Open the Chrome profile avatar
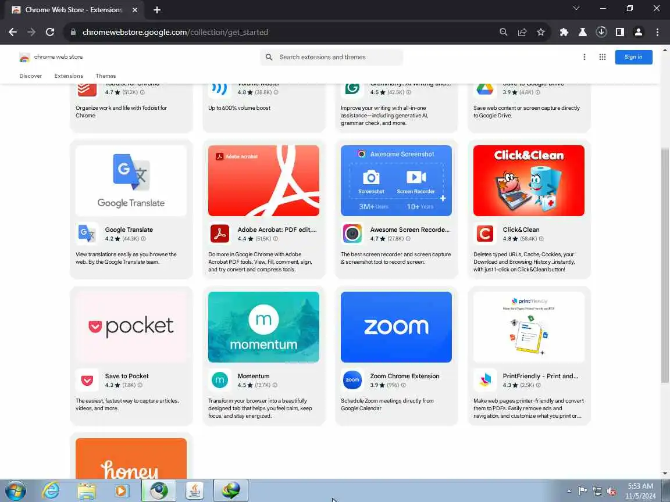Viewport: 670px width, 502px height. click(639, 32)
